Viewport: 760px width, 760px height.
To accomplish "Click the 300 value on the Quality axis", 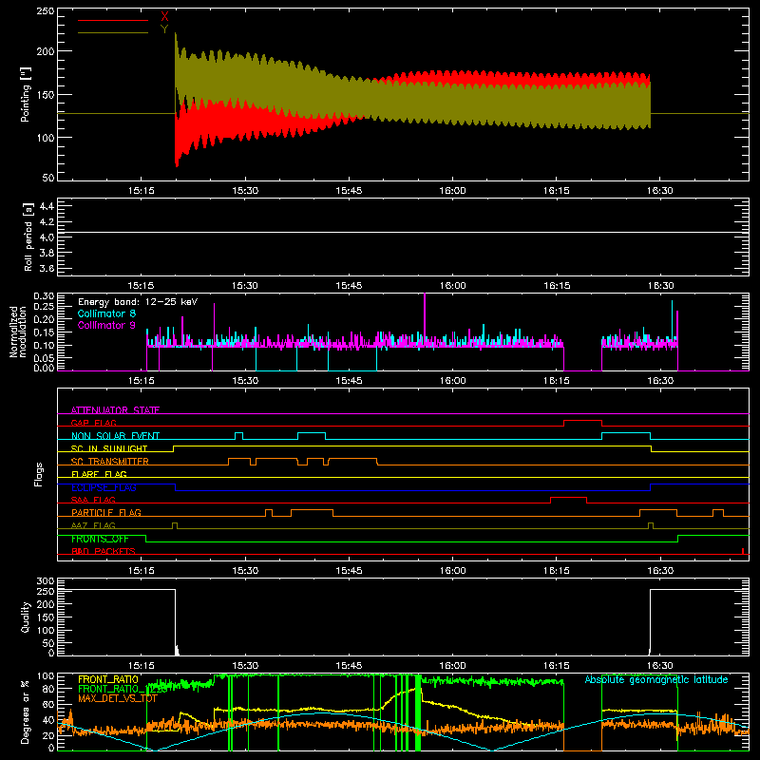I will click(46, 581).
